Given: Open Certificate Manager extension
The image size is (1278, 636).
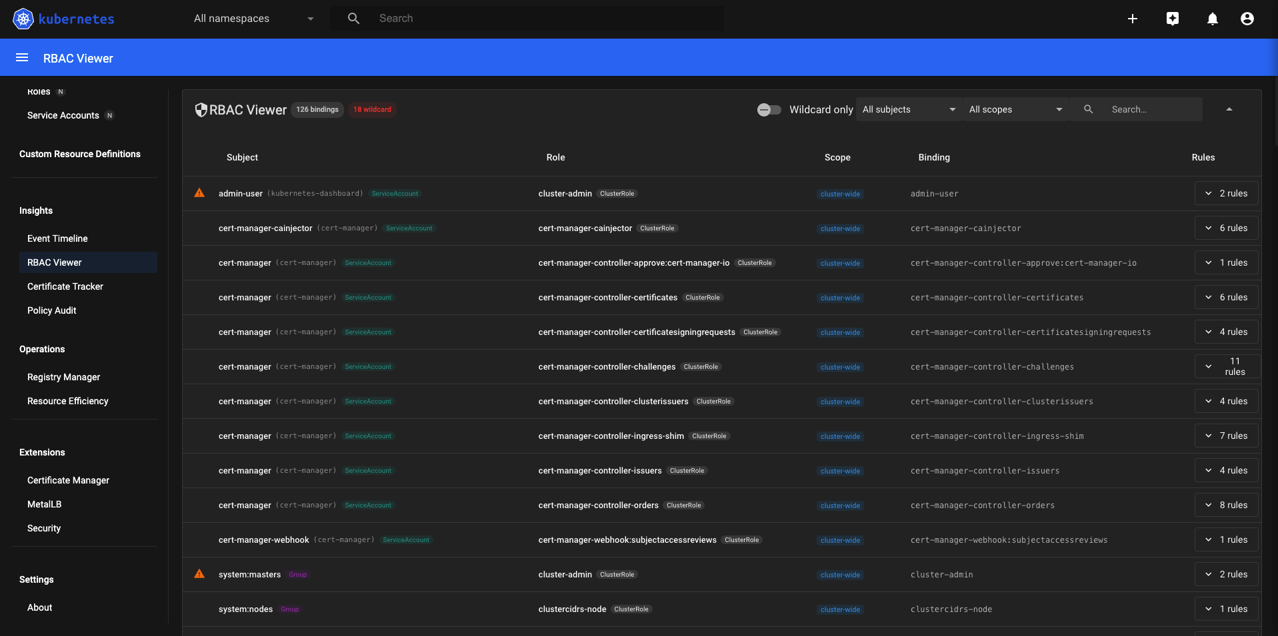Looking at the screenshot, I should tap(68, 480).
